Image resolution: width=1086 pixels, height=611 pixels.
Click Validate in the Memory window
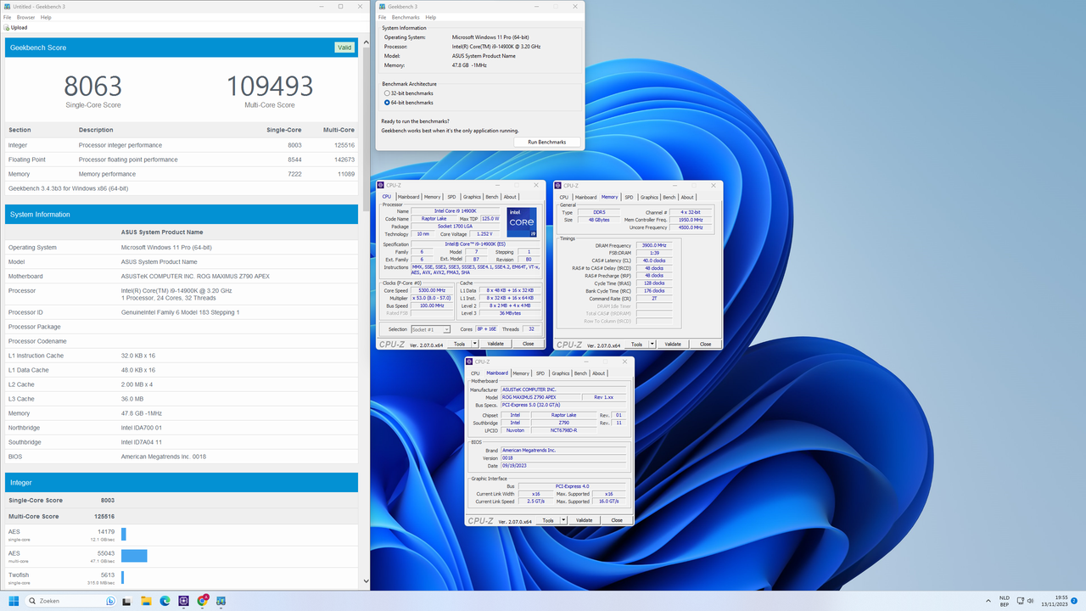(673, 344)
